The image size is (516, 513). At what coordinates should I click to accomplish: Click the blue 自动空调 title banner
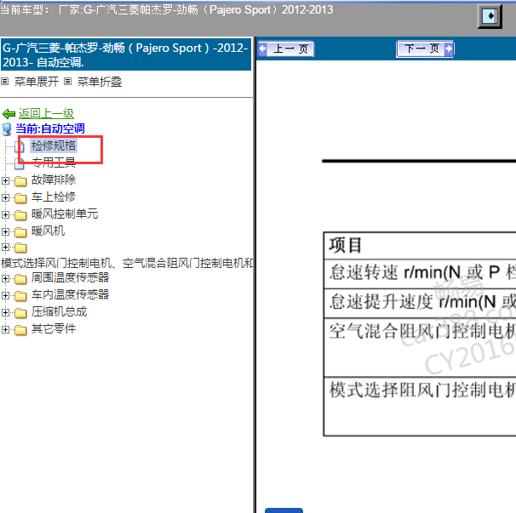coord(126,54)
